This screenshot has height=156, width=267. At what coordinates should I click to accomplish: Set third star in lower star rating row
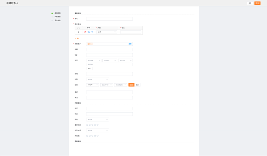click(x=92, y=136)
